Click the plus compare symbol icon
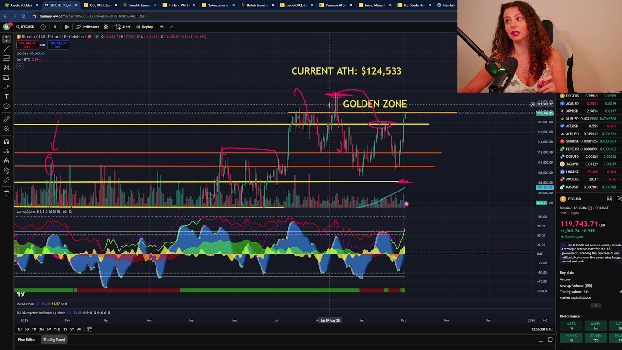This screenshot has height=350, width=622. 43,27
